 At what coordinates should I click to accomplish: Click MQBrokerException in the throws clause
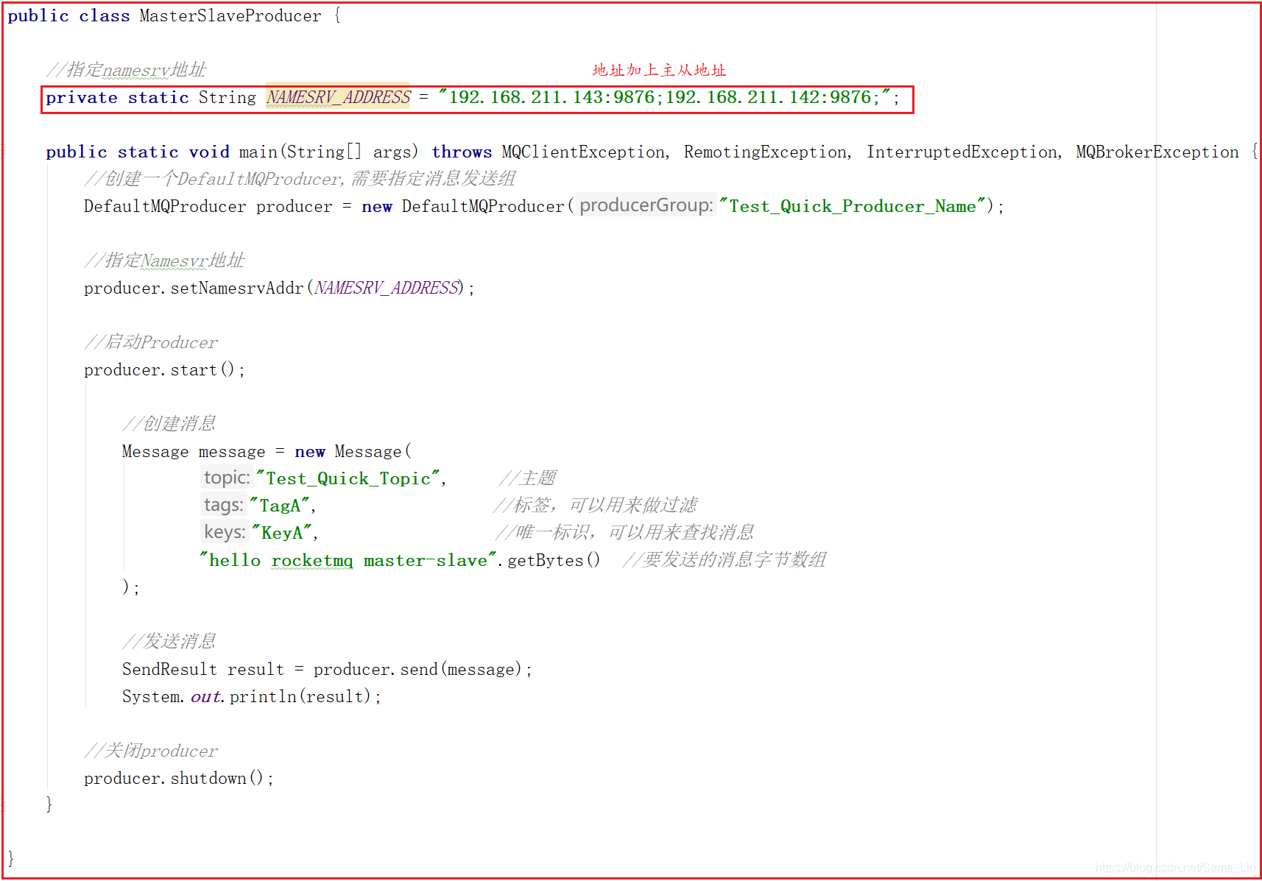[x=1157, y=152]
